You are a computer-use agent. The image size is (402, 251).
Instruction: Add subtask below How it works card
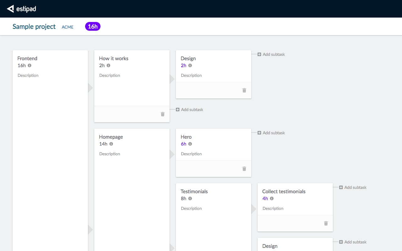click(x=189, y=109)
